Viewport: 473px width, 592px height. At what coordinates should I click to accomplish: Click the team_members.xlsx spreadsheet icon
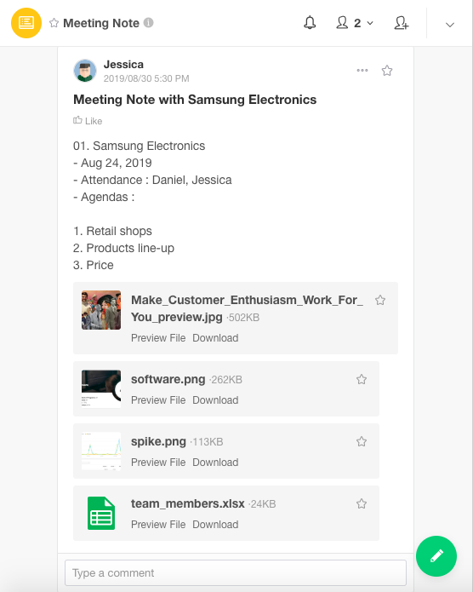[101, 513]
